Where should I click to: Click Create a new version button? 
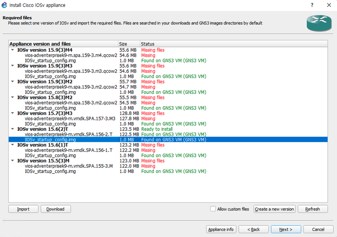274,209
